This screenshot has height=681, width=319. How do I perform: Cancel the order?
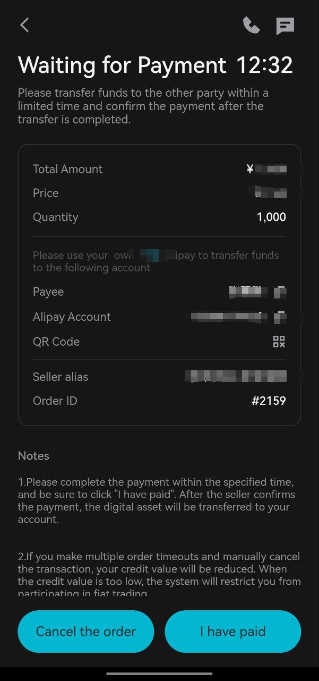[86, 632]
